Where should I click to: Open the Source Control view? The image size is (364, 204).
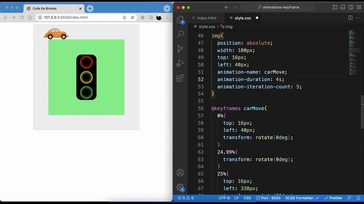(x=180, y=49)
